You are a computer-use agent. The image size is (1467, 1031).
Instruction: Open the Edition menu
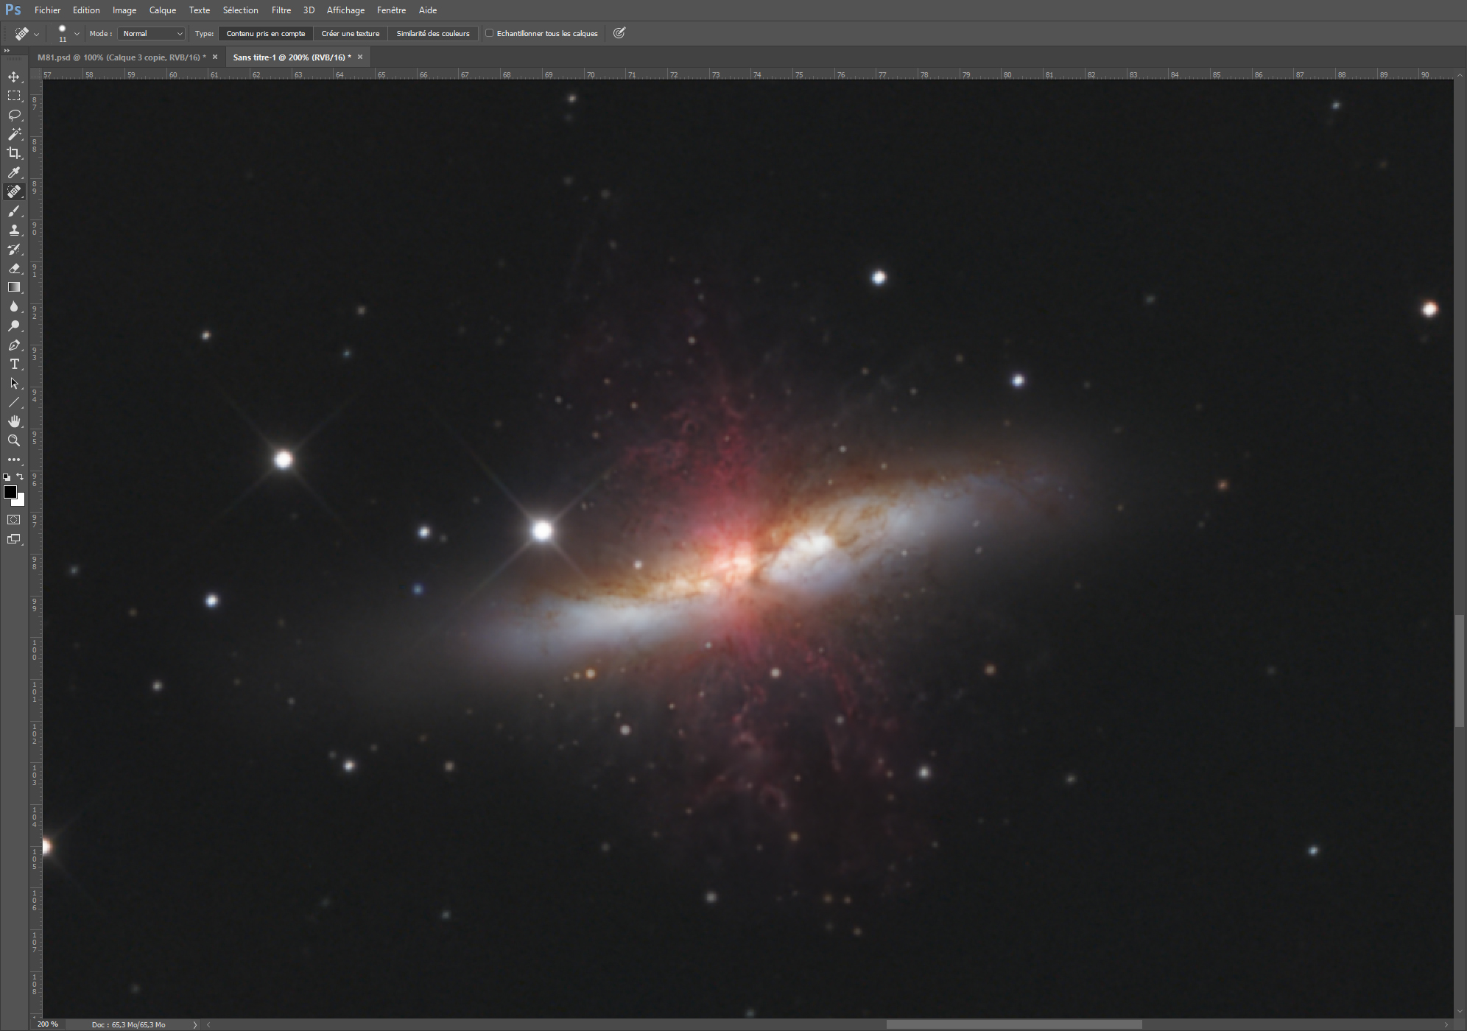[86, 10]
